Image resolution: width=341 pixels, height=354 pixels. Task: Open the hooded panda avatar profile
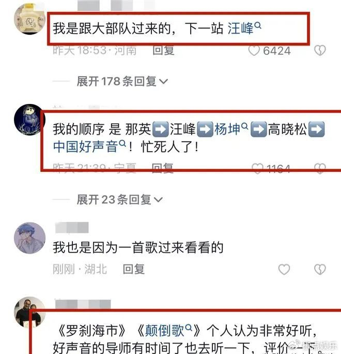[x=30, y=120]
